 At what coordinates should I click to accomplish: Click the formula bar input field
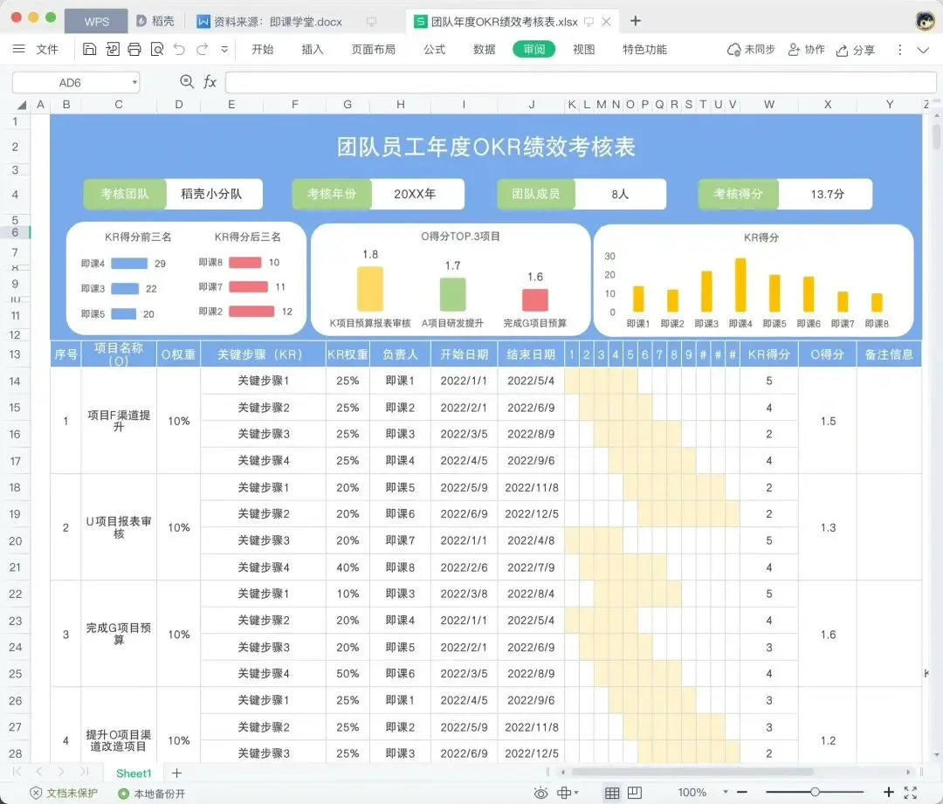pyautogui.click(x=581, y=82)
